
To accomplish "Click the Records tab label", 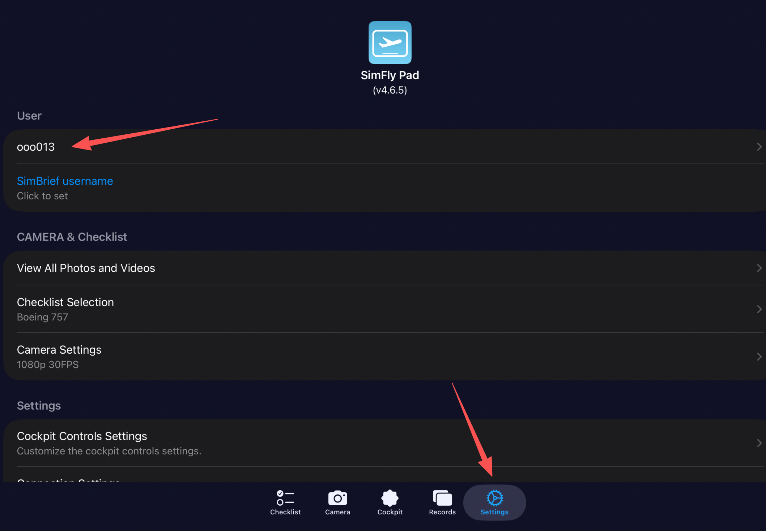I will point(442,512).
